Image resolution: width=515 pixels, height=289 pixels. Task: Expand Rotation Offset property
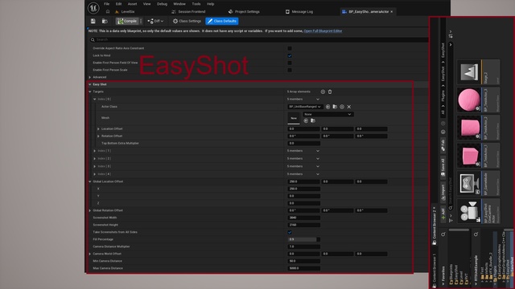point(98,136)
